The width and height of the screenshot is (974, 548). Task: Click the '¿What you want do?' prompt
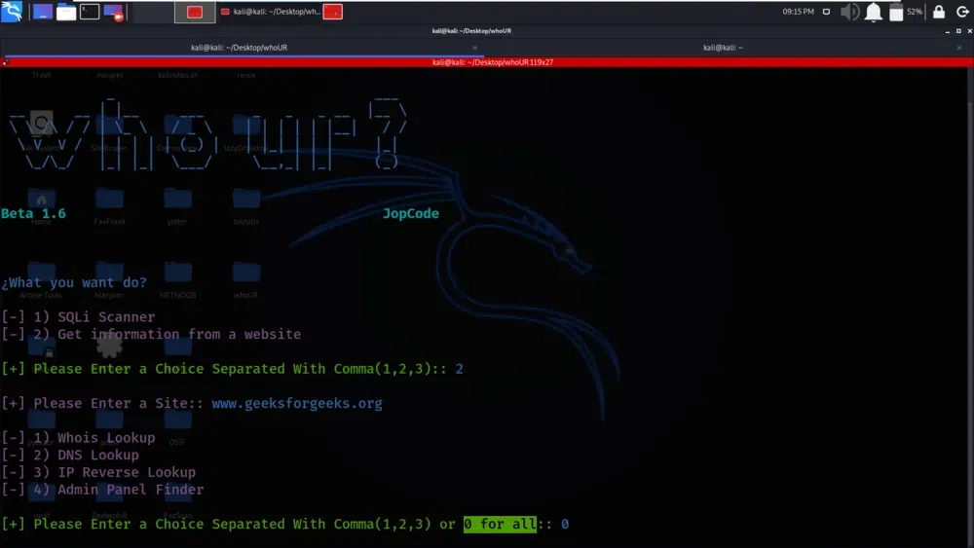click(74, 282)
